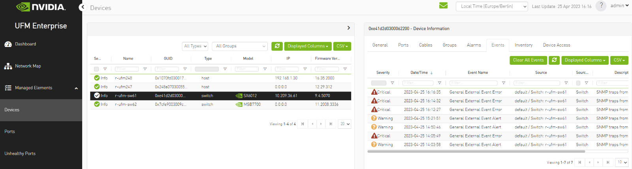Click the green Info status icon for r-ufm248

(x=97, y=78)
